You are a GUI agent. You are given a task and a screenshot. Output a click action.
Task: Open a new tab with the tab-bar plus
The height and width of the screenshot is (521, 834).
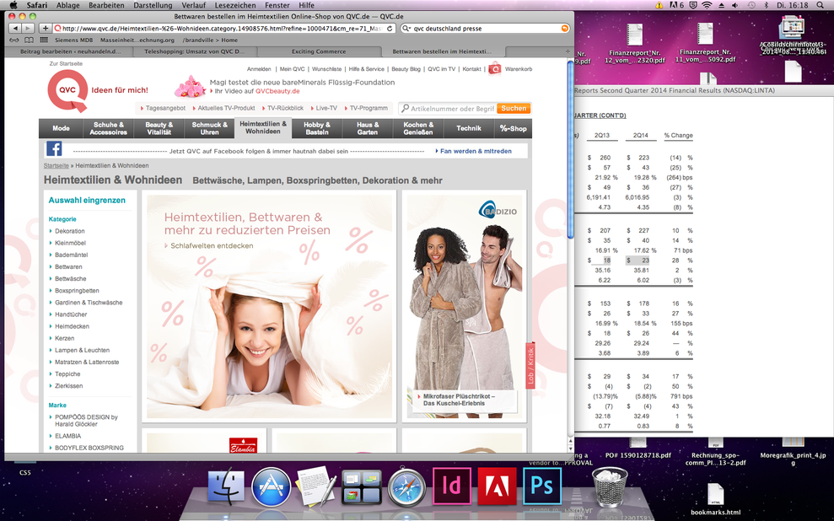(568, 51)
